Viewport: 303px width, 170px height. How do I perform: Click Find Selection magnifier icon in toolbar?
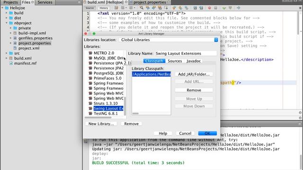click(x=142, y=8)
